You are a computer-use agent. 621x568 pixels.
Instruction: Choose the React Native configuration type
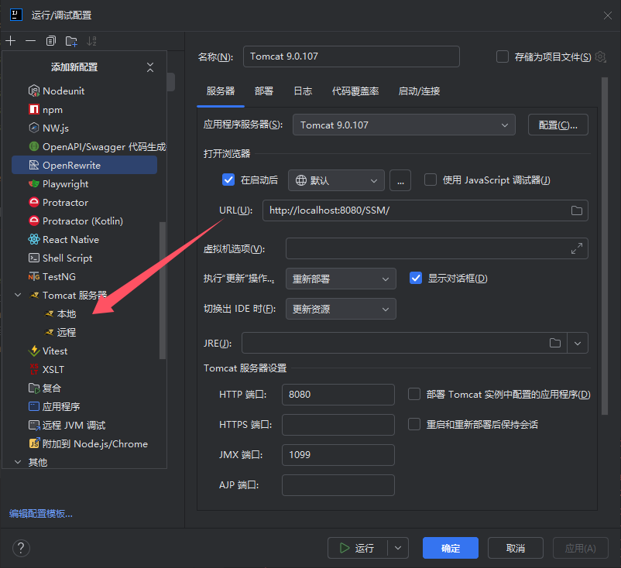[84, 239]
